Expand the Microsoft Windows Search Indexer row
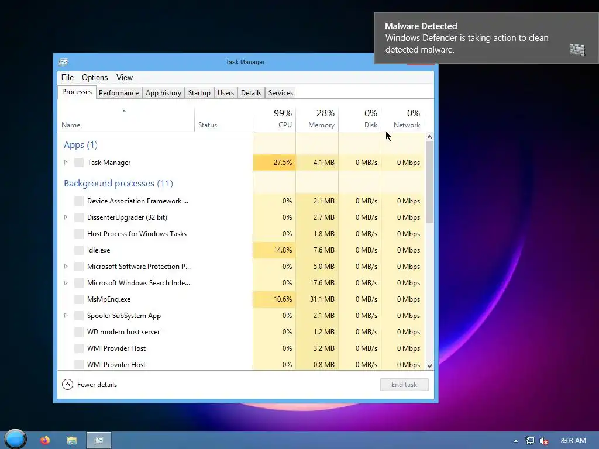The height and width of the screenshot is (449, 599). [x=66, y=283]
